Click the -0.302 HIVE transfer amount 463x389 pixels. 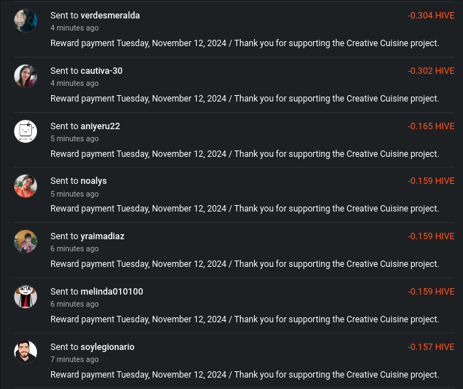pos(431,71)
